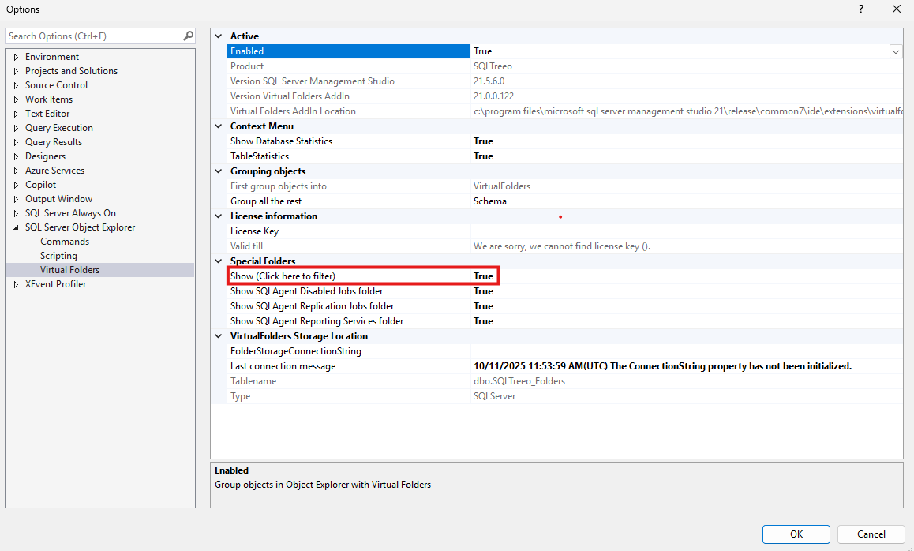Viewport: 914px width, 551px height.
Task: Collapse the Active section chevron
Action: point(219,36)
